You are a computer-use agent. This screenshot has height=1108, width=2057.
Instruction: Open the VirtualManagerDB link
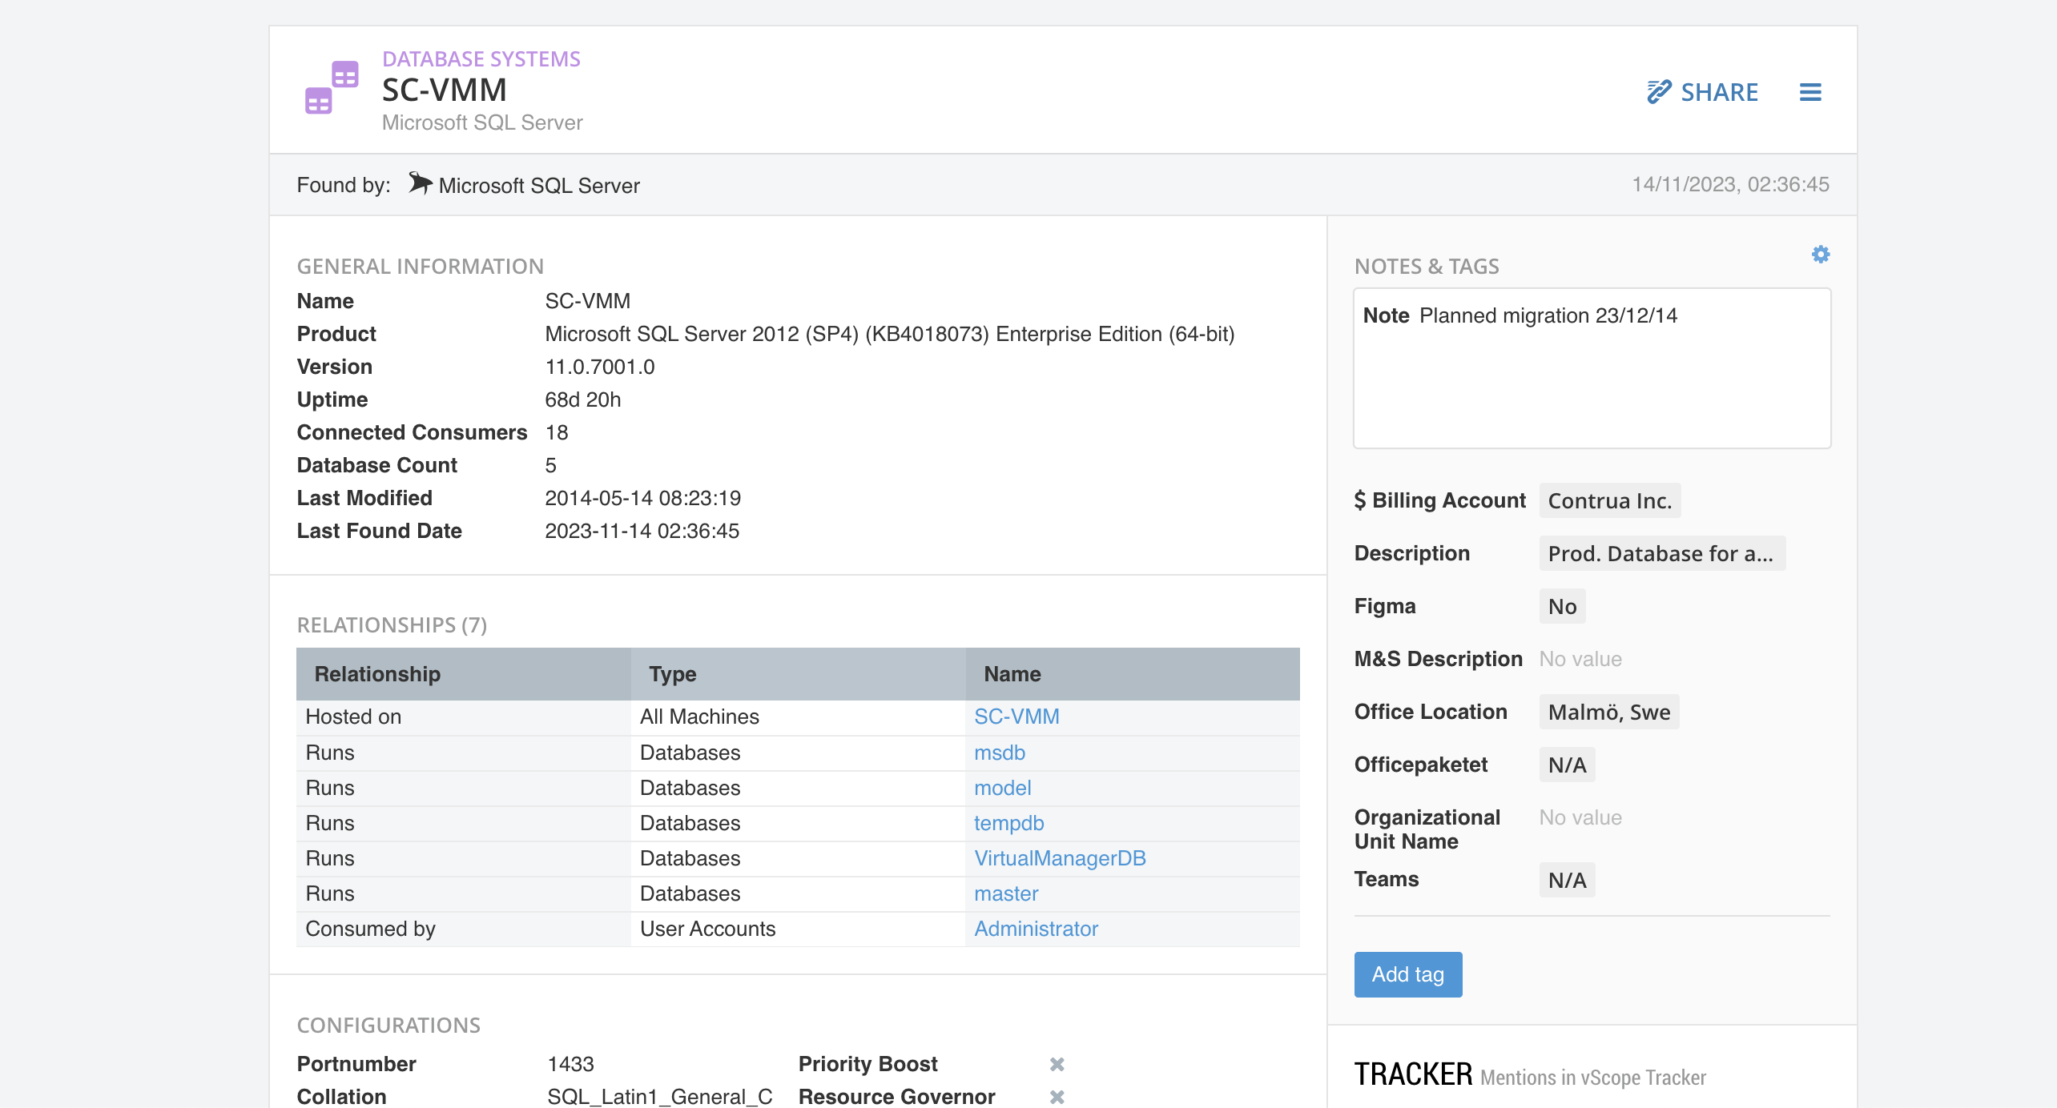(1060, 858)
